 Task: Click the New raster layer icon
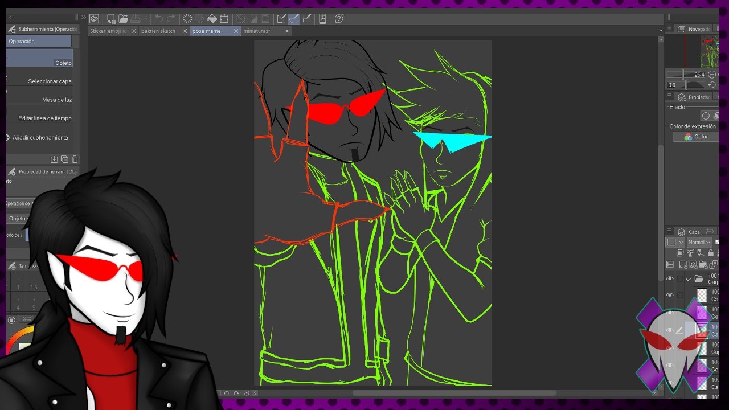pyautogui.click(x=683, y=264)
